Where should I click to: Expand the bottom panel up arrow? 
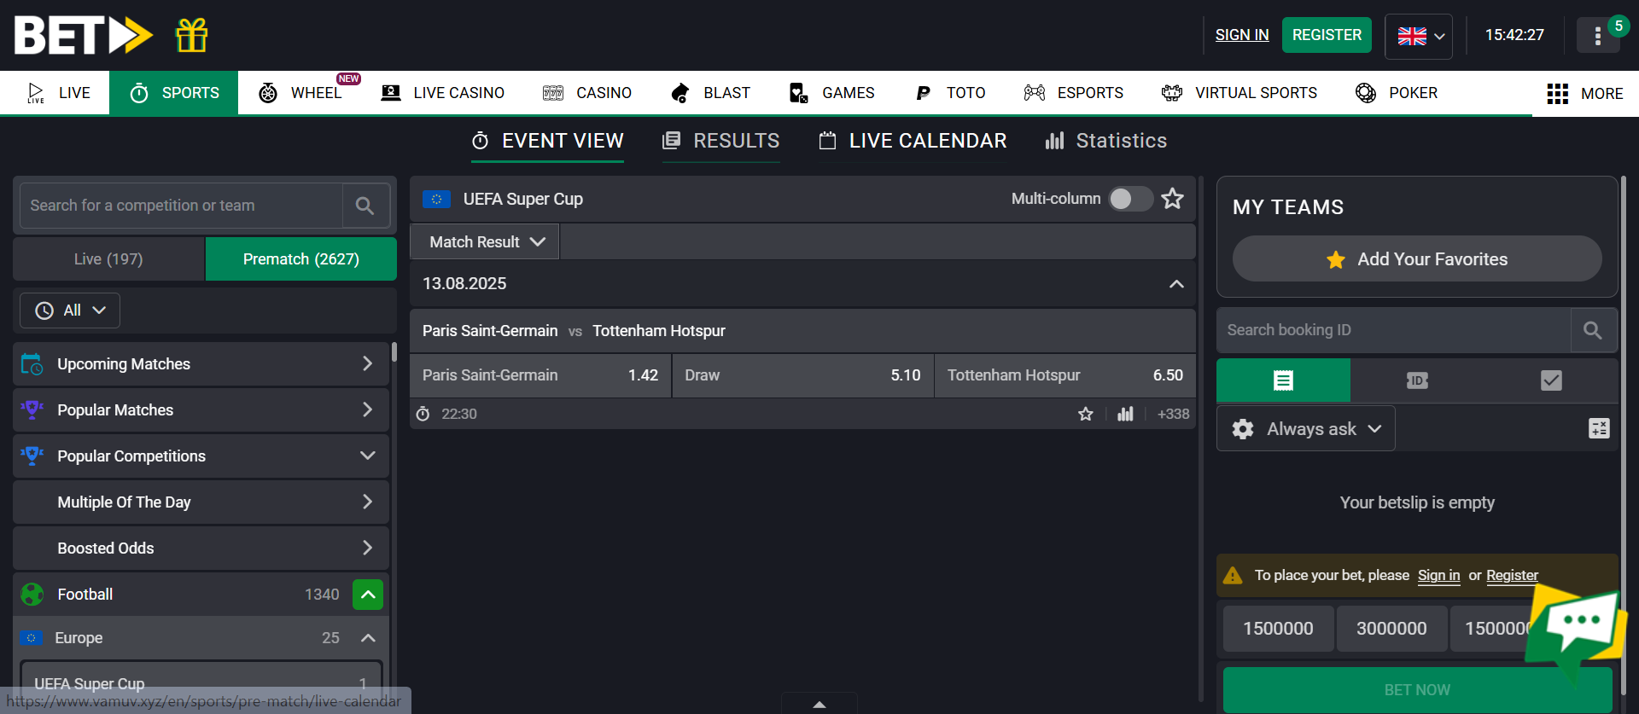point(819,704)
